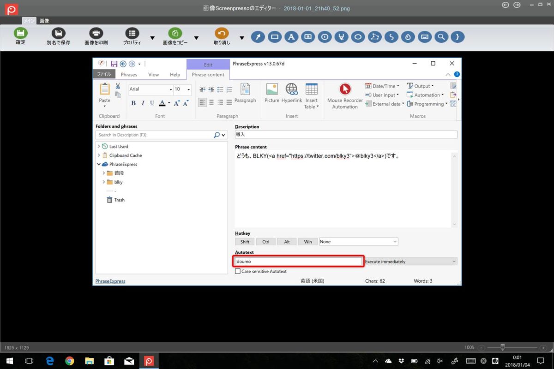Select the curly brace tool
Viewport: 554px width, 369px height.
click(x=458, y=37)
